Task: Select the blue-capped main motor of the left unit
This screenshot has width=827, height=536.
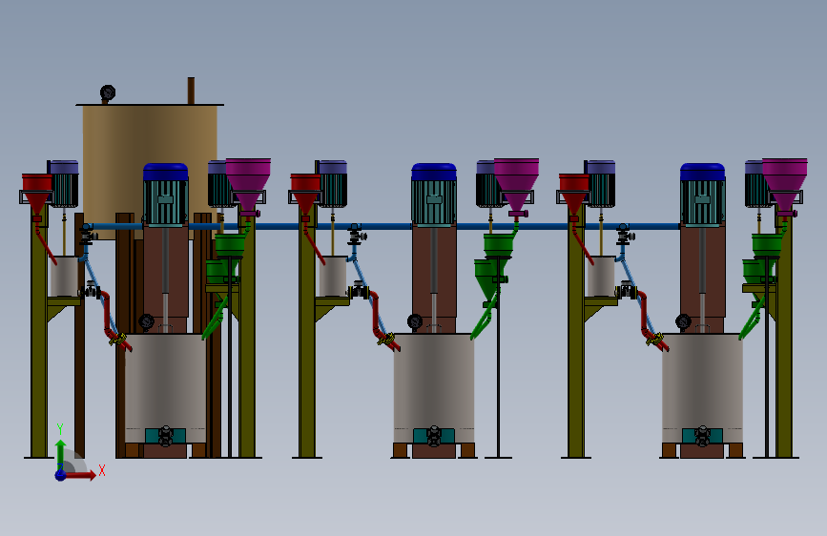Action: [x=166, y=195]
